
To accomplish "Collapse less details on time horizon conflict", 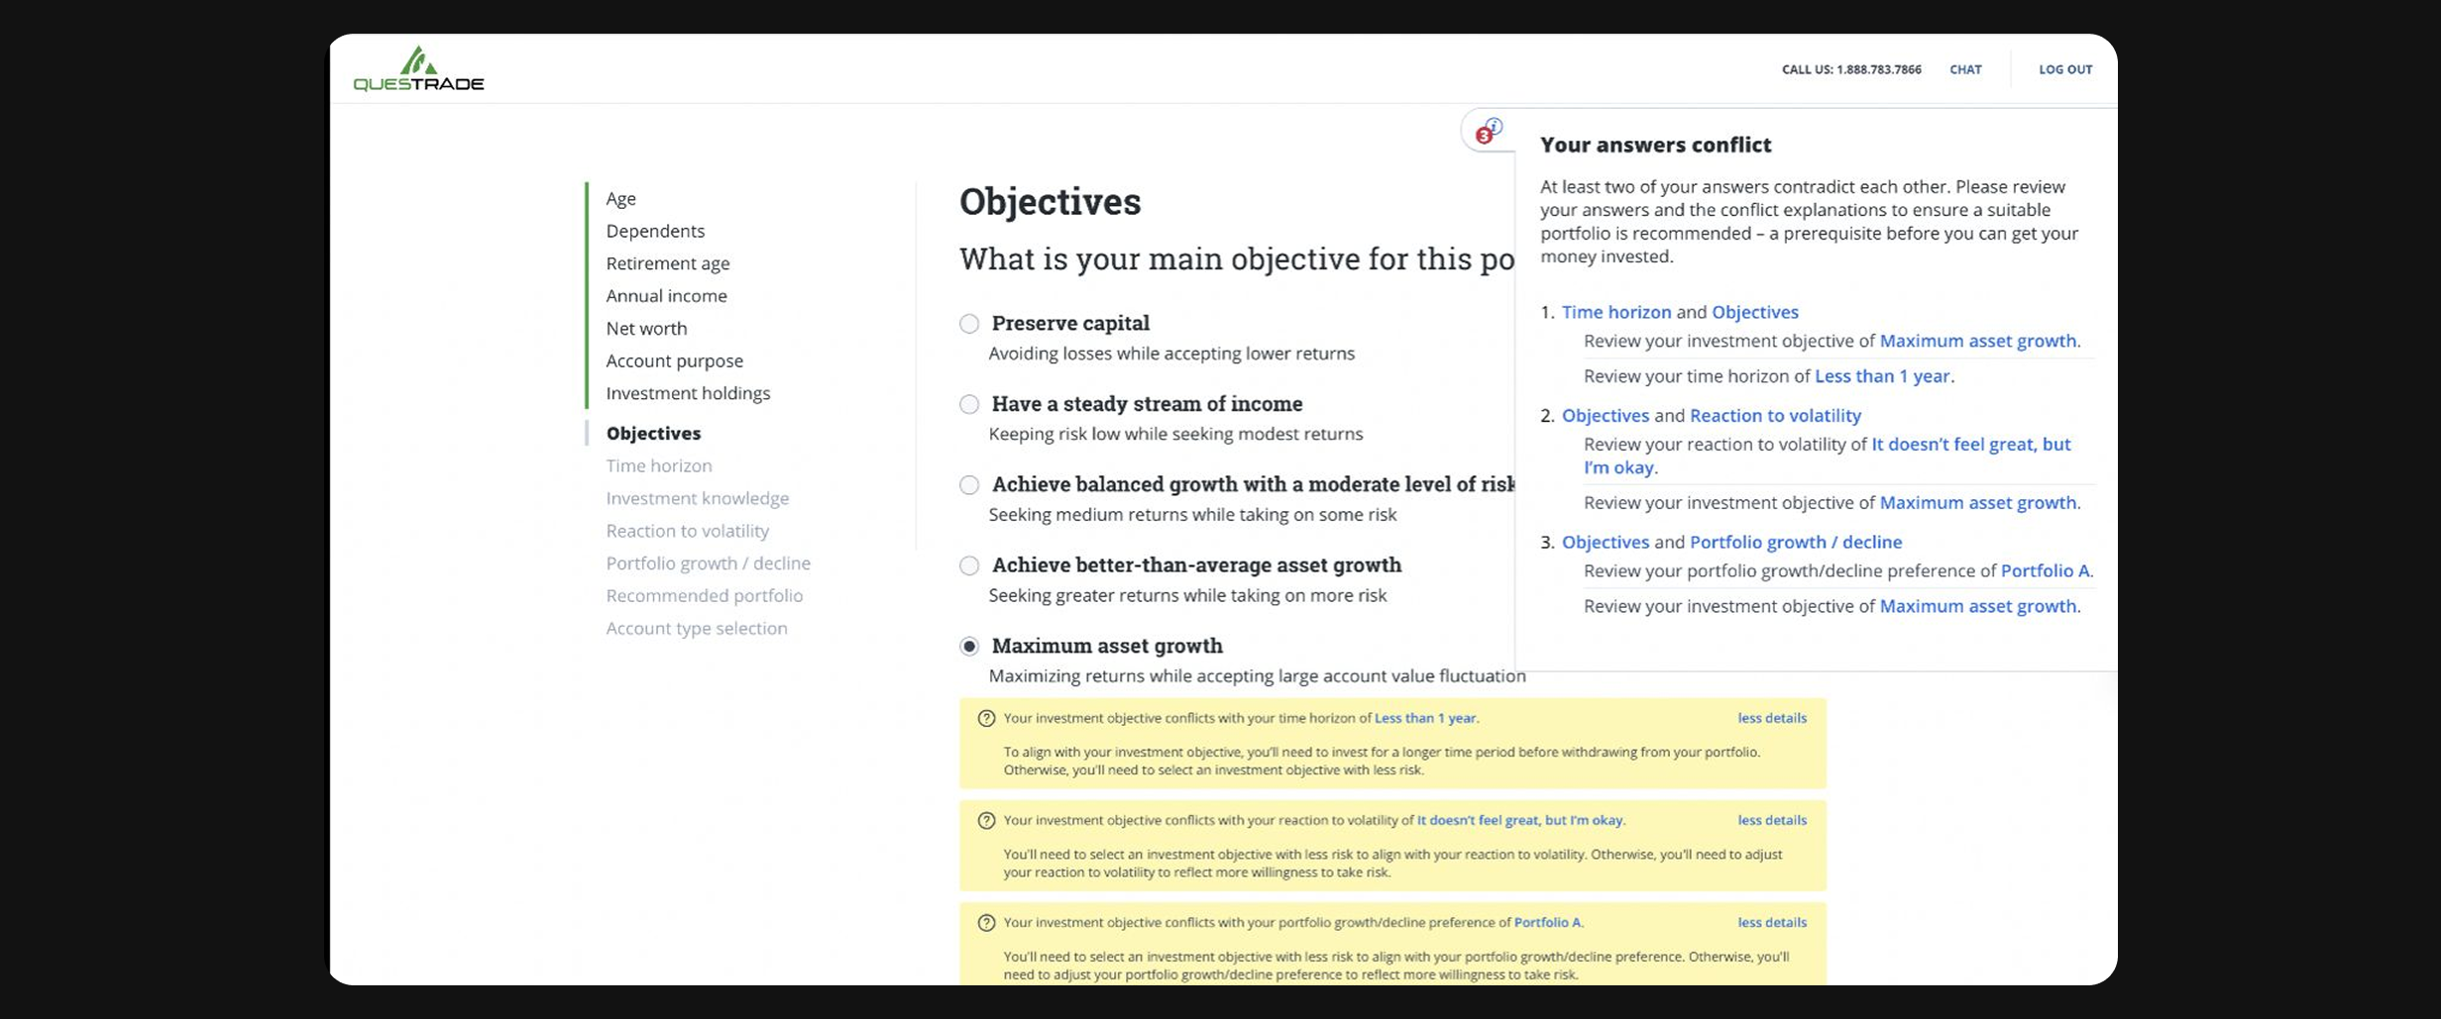I will pos(1771,718).
